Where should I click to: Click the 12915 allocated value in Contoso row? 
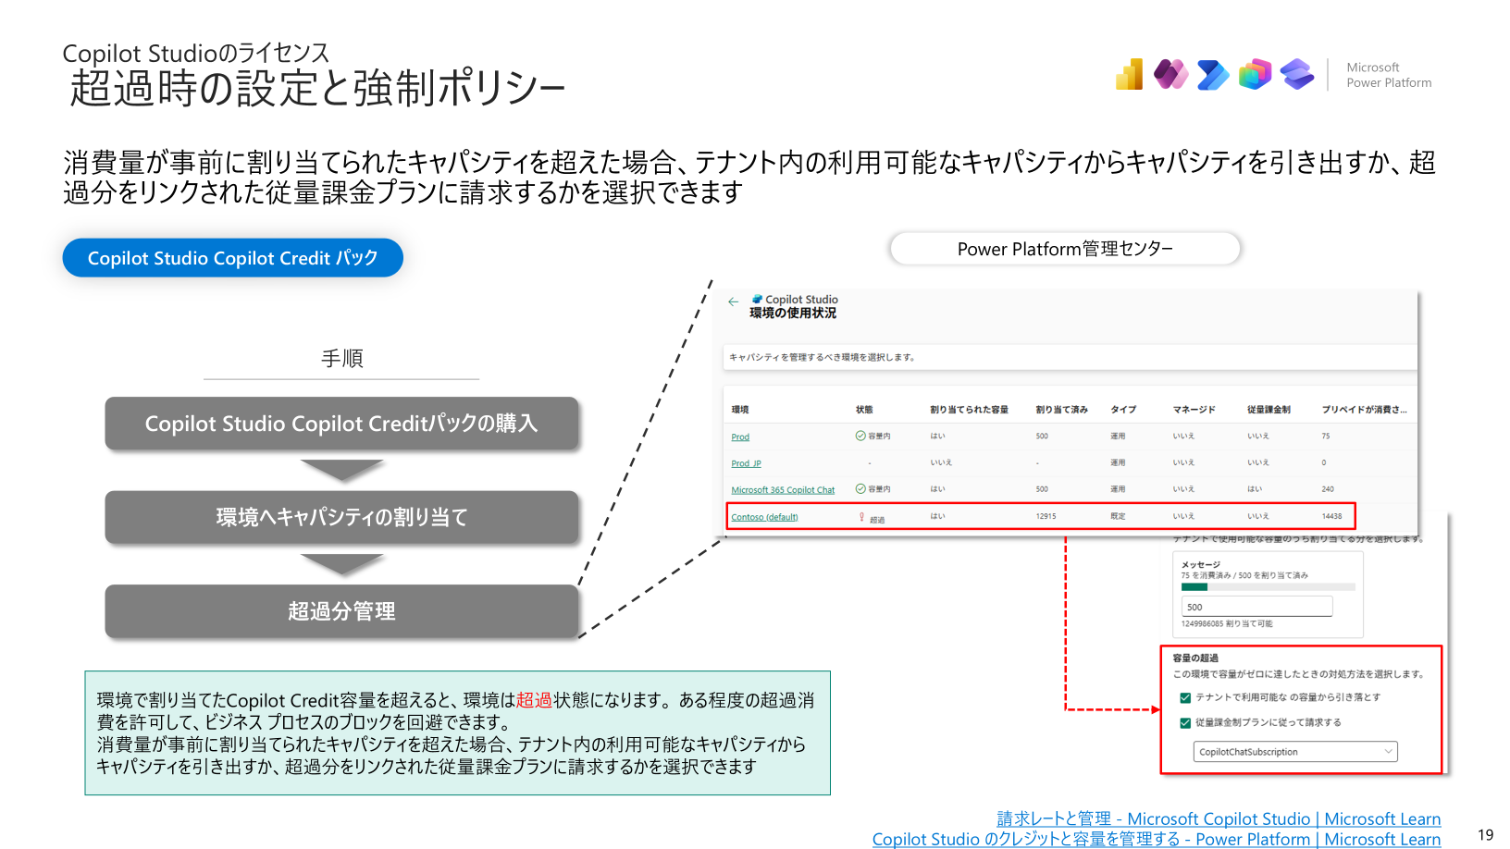[x=1046, y=516]
